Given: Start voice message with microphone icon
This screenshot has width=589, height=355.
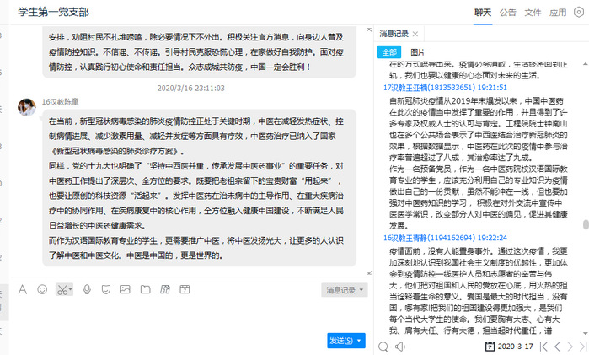Looking at the screenshot, I should coord(87,289).
